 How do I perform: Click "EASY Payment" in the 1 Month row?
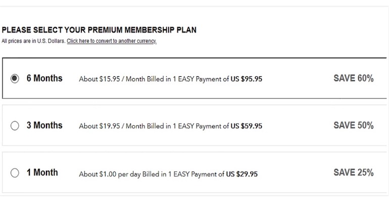pos(200,174)
